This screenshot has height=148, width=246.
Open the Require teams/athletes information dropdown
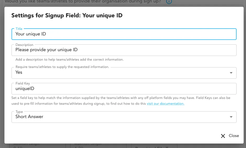[x=124, y=73]
